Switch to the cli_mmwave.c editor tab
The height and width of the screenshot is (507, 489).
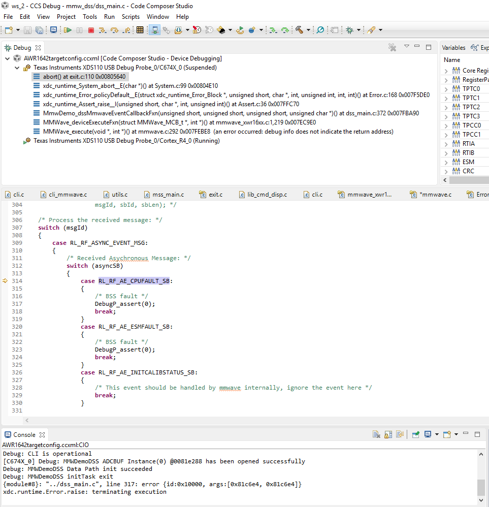point(63,195)
